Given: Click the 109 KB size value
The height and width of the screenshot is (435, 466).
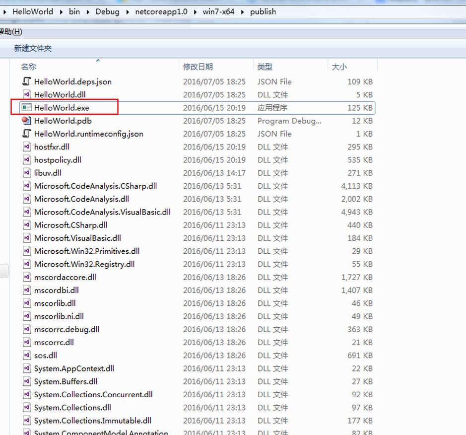Looking at the screenshot, I should click(360, 81).
